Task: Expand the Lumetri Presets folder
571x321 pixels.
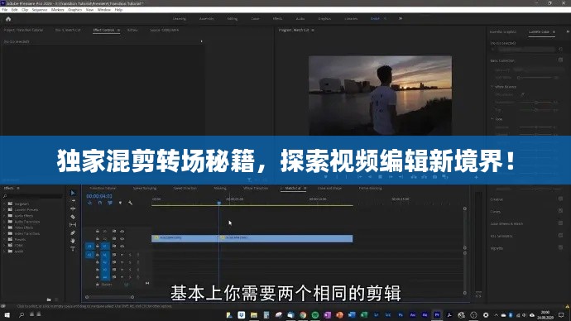Action: click(x=4, y=209)
